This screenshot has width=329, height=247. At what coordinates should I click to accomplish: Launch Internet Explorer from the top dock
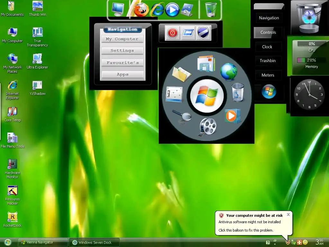(x=157, y=10)
